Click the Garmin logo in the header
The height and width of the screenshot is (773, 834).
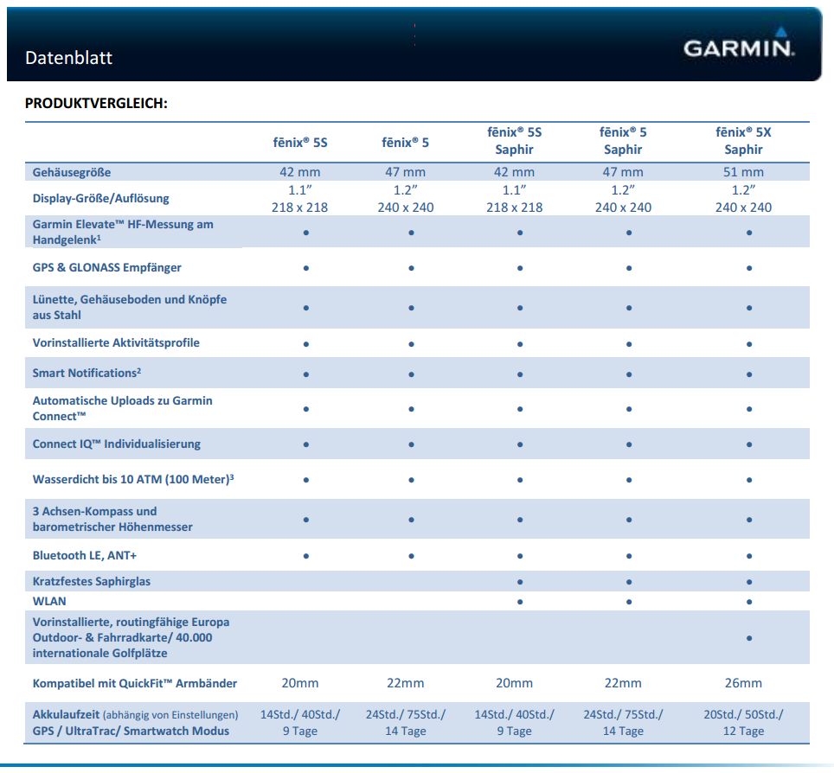(740, 42)
